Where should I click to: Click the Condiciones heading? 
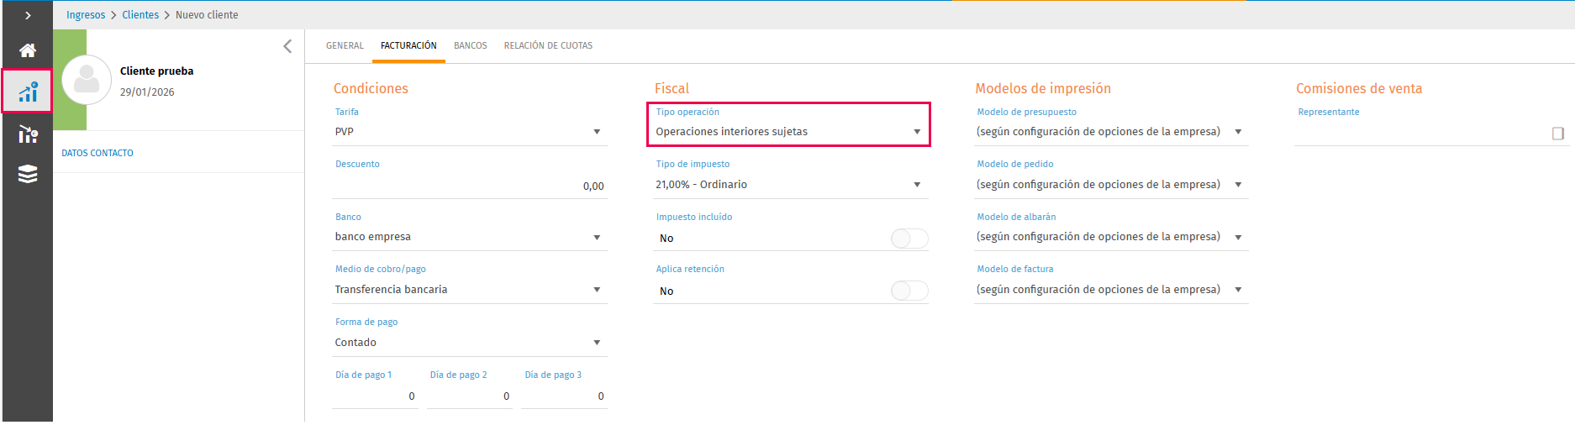click(371, 88)
